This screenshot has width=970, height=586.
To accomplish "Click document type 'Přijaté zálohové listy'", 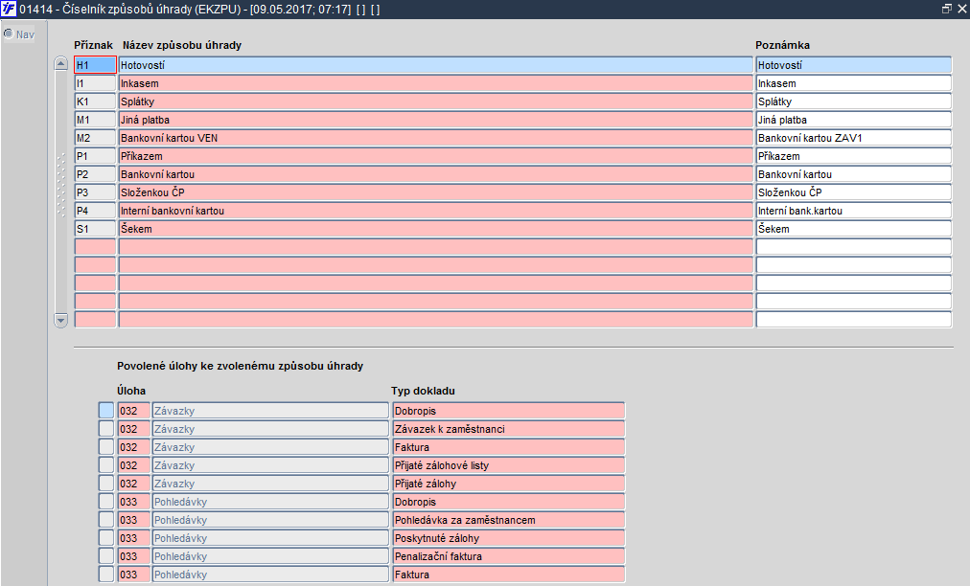I will (x=509, y=464).
